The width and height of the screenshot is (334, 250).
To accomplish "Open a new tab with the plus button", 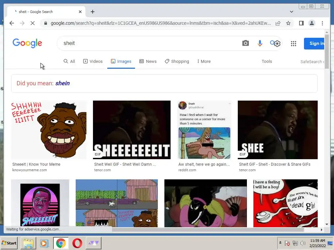I will [x=92, y=12].
